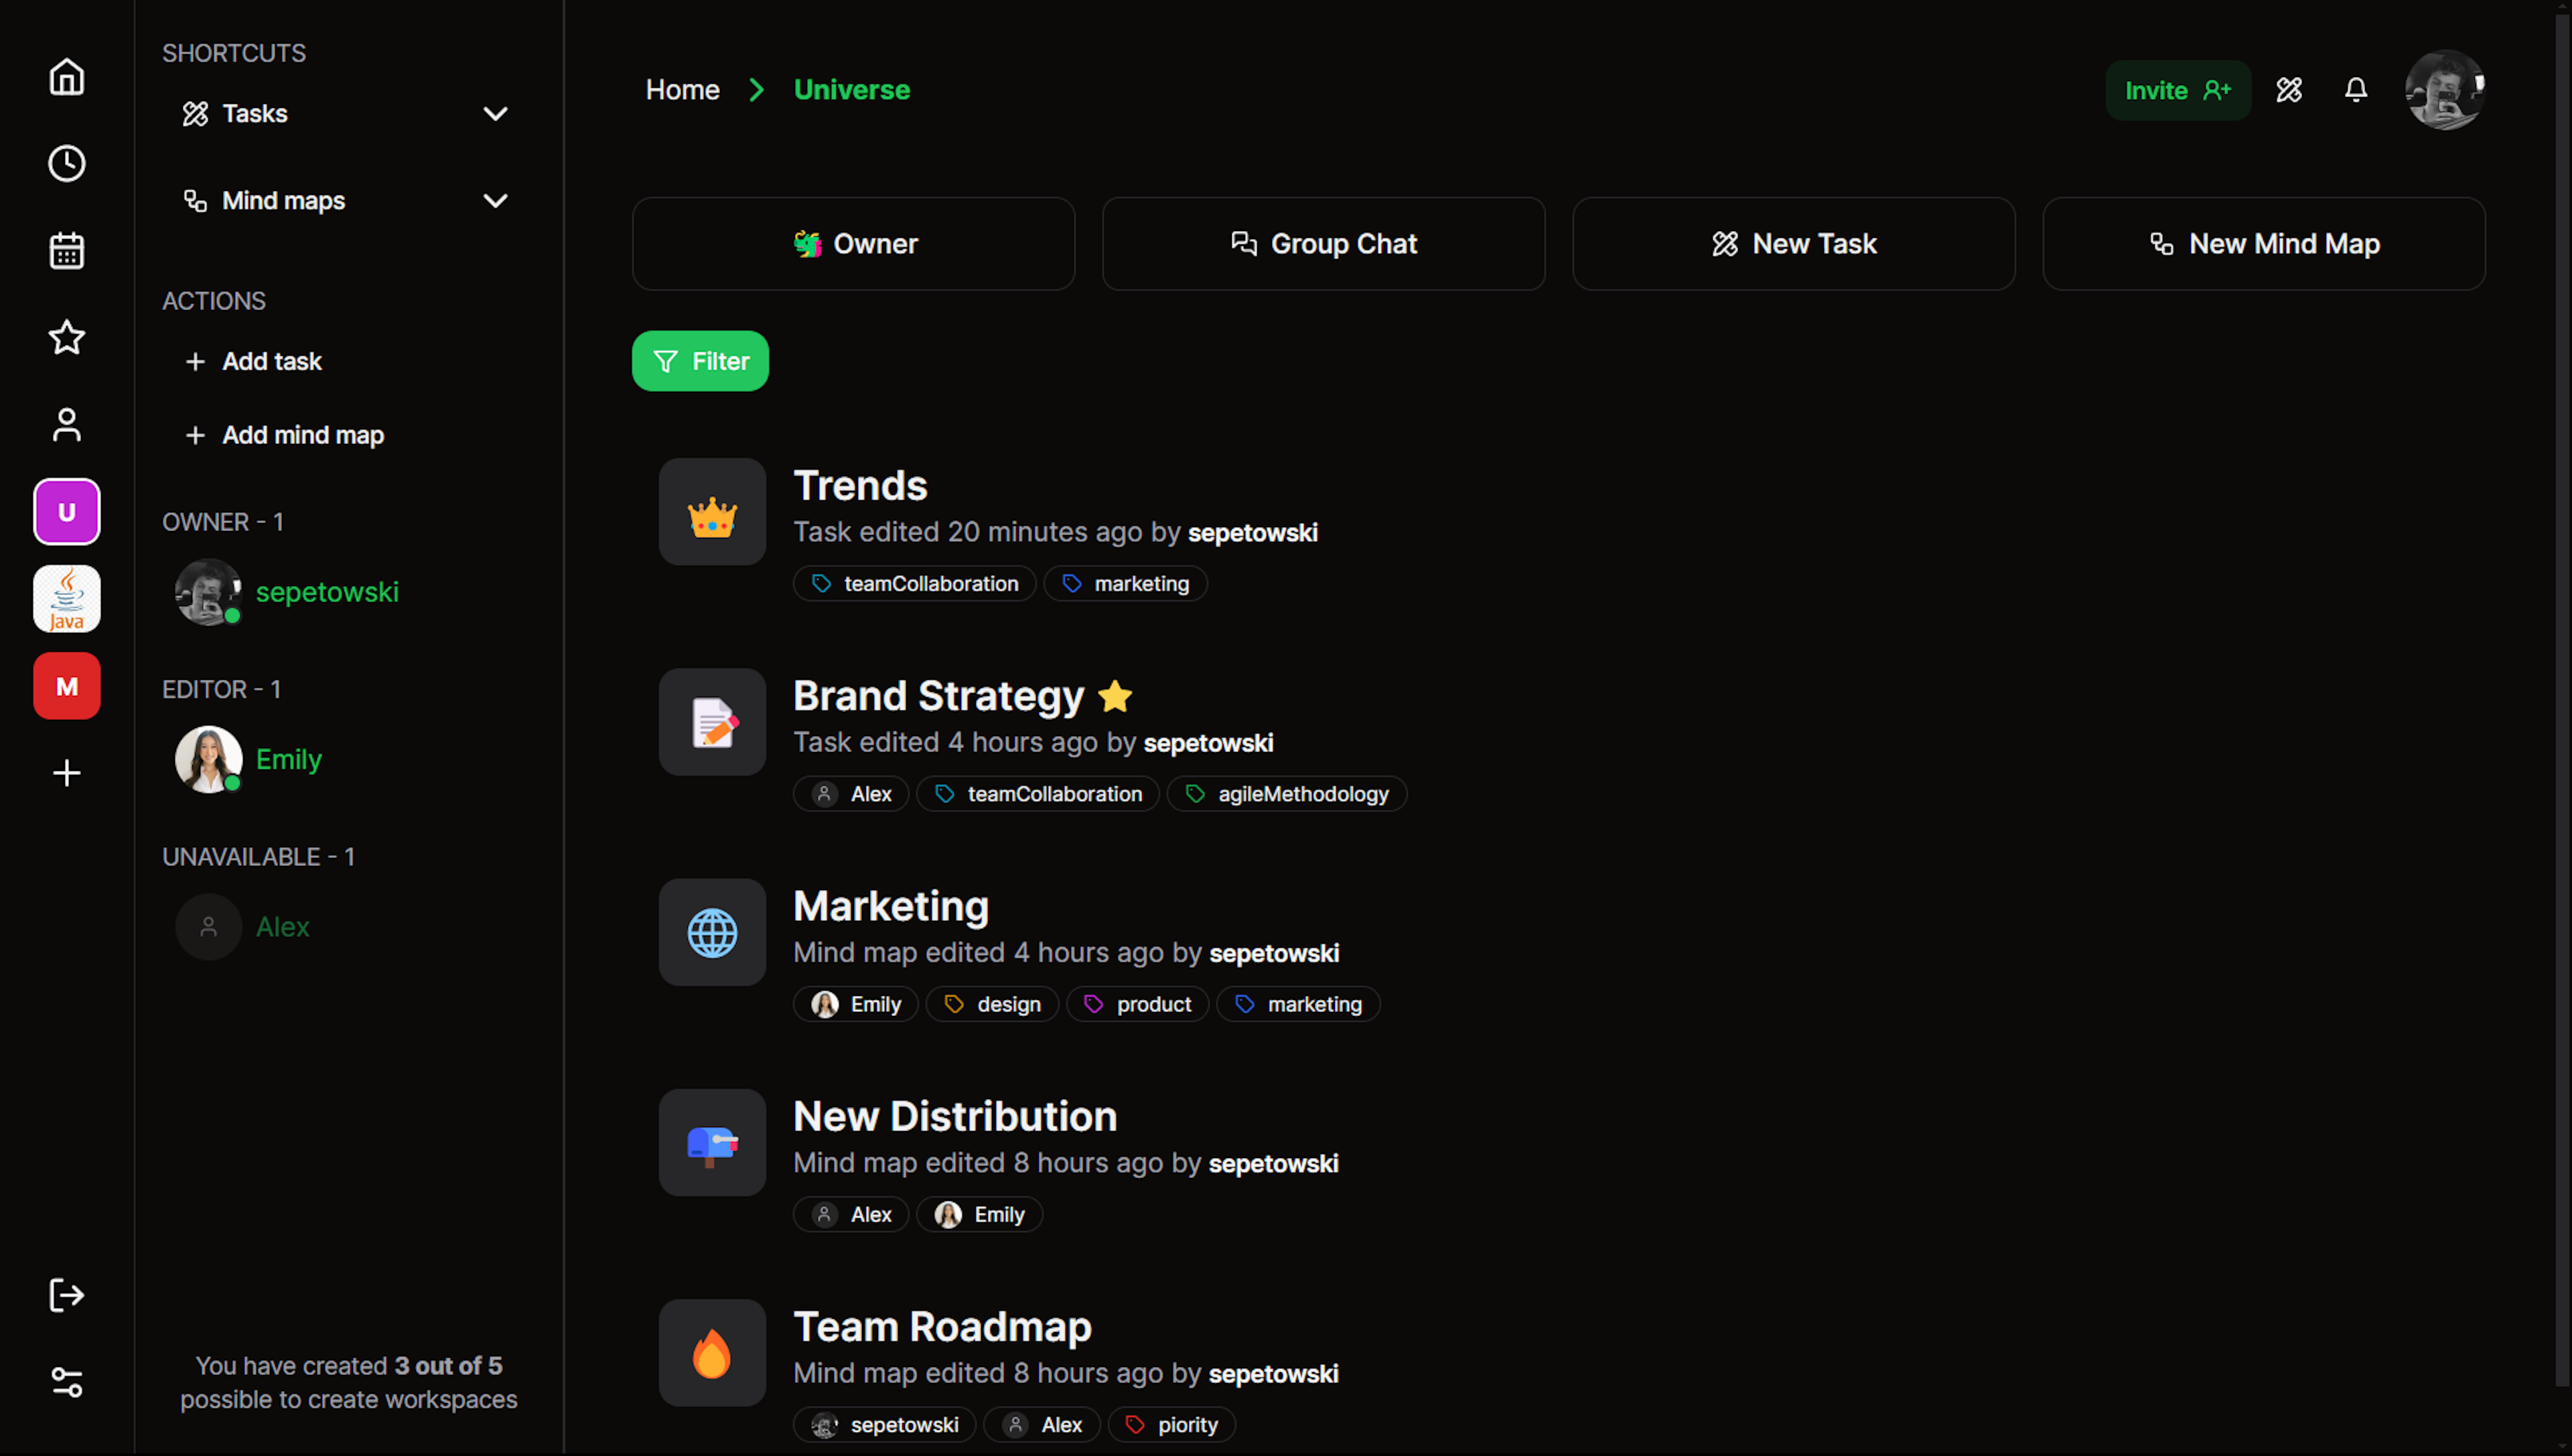Open Emily editor member

click(249, 759)
